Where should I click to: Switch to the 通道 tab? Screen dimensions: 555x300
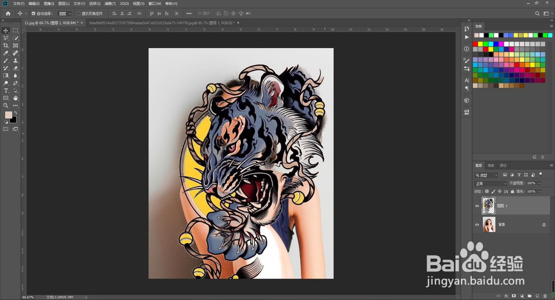491,165
